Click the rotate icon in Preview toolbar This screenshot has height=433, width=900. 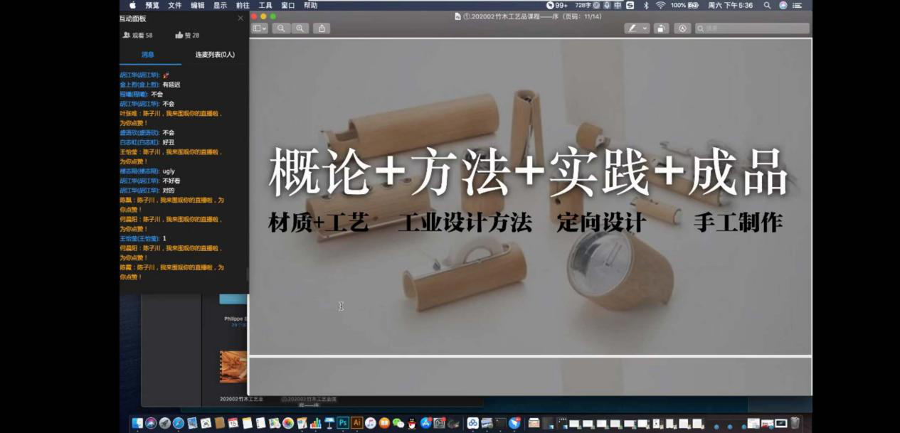[x=662, y=28]
